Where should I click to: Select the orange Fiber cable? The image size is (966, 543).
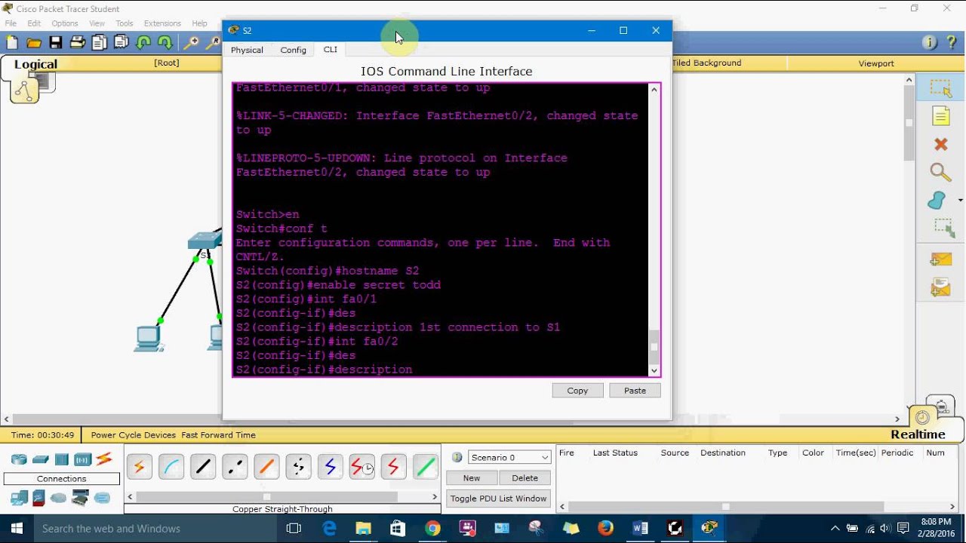click(266, 467)
